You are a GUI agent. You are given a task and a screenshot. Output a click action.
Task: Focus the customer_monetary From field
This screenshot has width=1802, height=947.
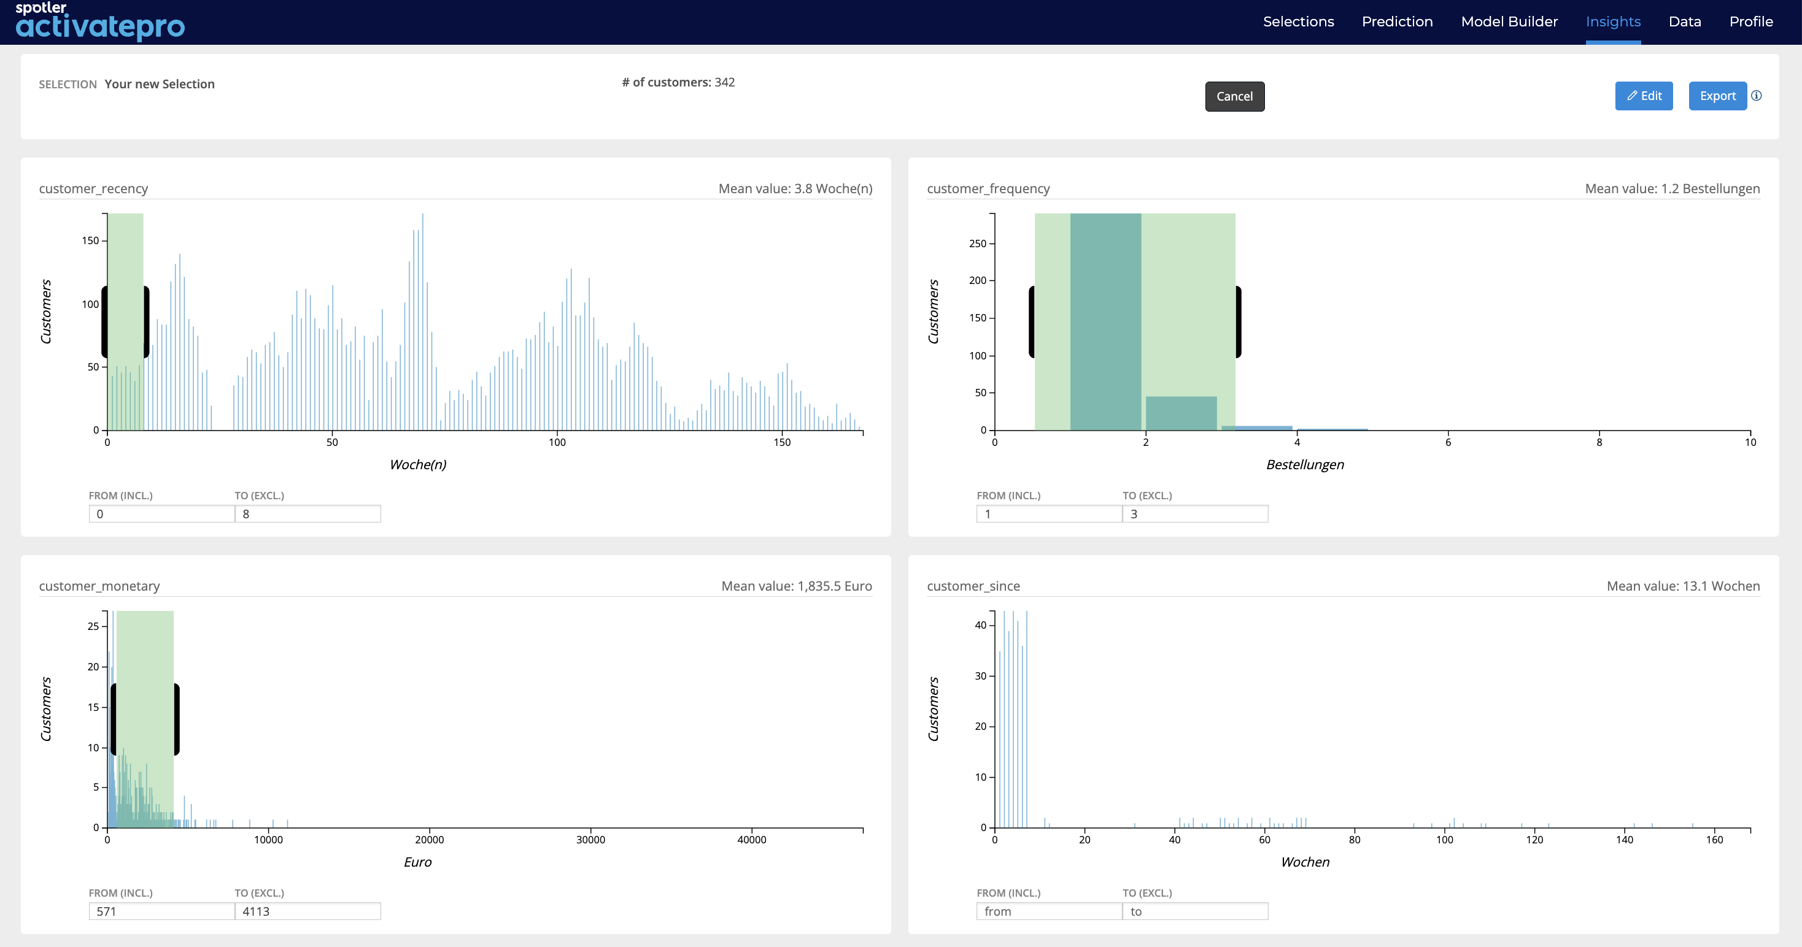(x=161, y=911)
